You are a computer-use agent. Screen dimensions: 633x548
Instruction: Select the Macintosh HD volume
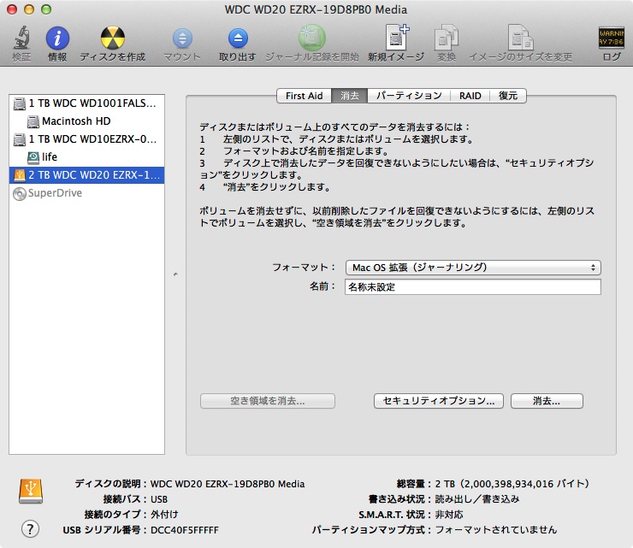75,121
